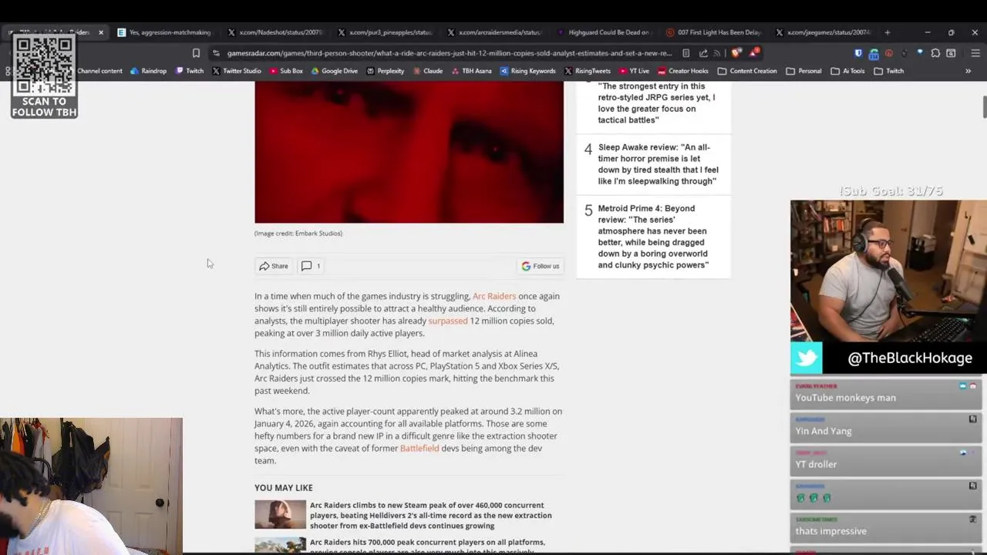Screen dimensions: 987x555
Task: Click the red Embark Studios article image
Action: coord(409,152)
